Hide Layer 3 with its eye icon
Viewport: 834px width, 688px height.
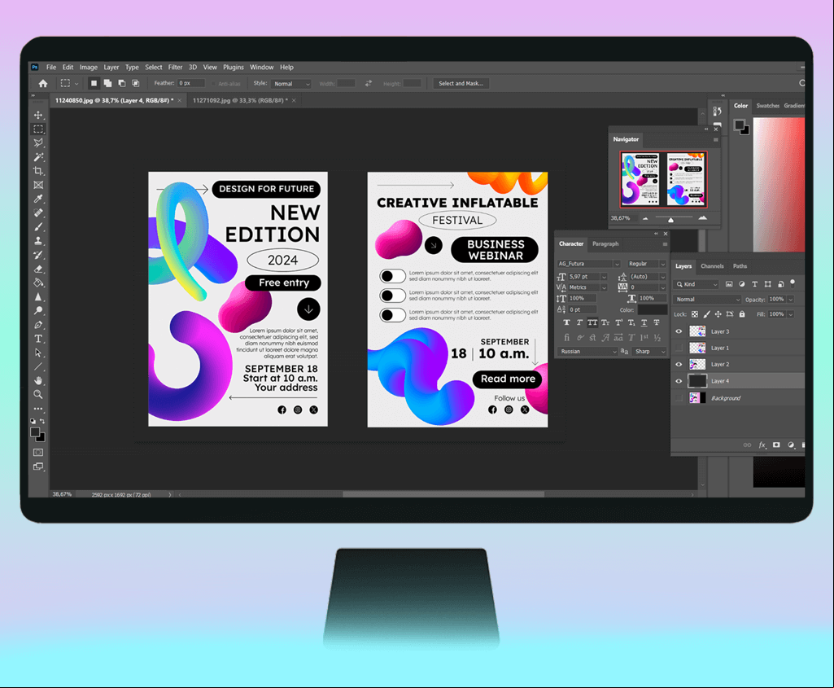pos(679,331)
